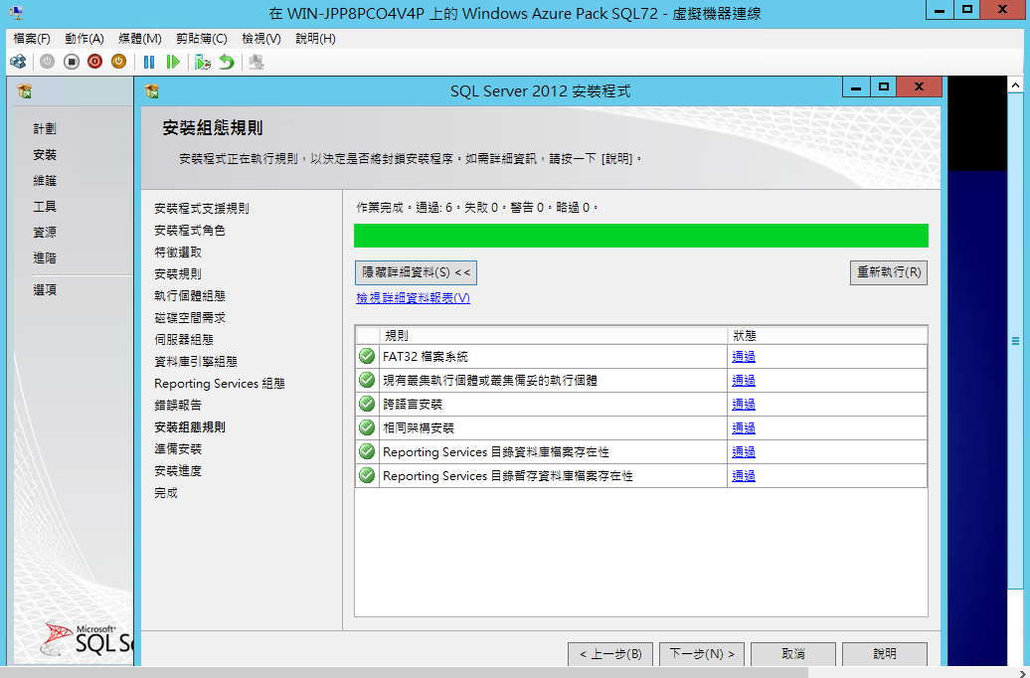Viewport: 1030px width, 678px height.
Task: Click the 狀態 column header
Action: (827, 336)
